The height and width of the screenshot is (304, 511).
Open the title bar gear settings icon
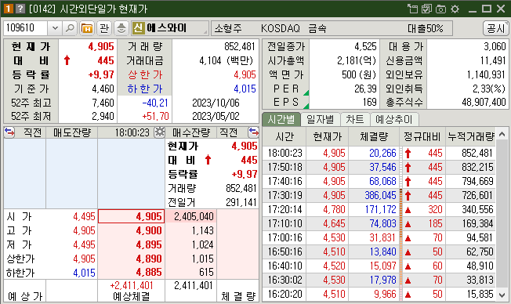click(x=455, y=9)
